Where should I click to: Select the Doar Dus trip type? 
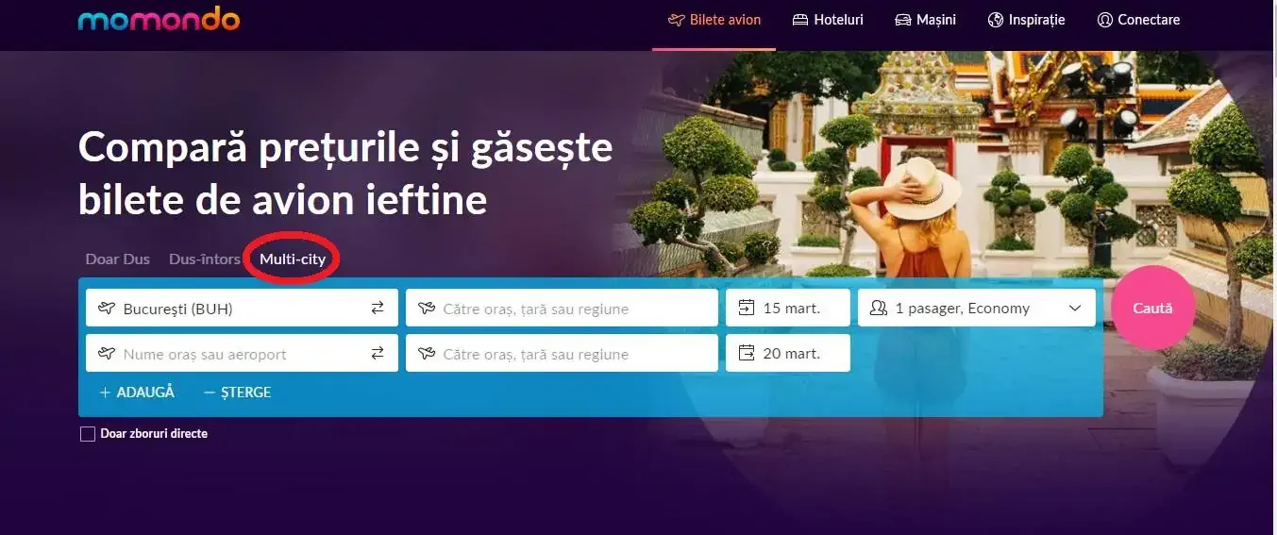pos(118,259)
